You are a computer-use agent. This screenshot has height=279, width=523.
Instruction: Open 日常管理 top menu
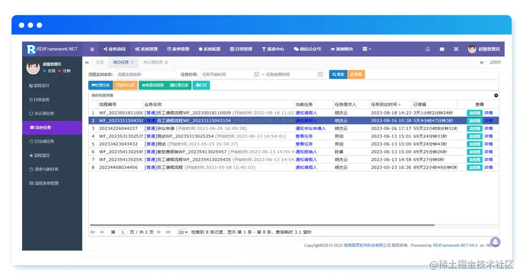pyautogui.click(x=241, y=49)
